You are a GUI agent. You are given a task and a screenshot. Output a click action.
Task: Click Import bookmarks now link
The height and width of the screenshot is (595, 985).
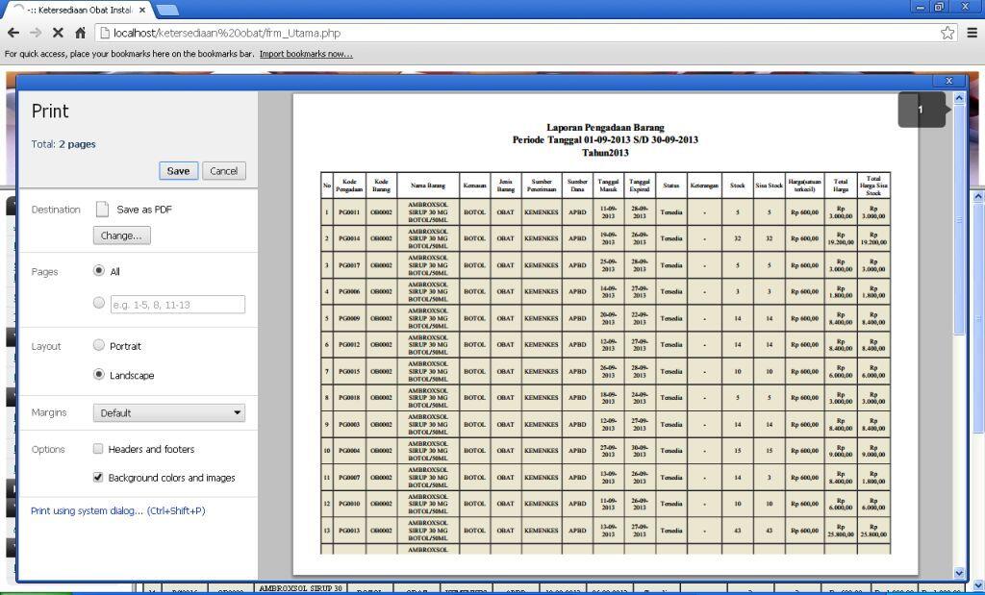[306, 54]
